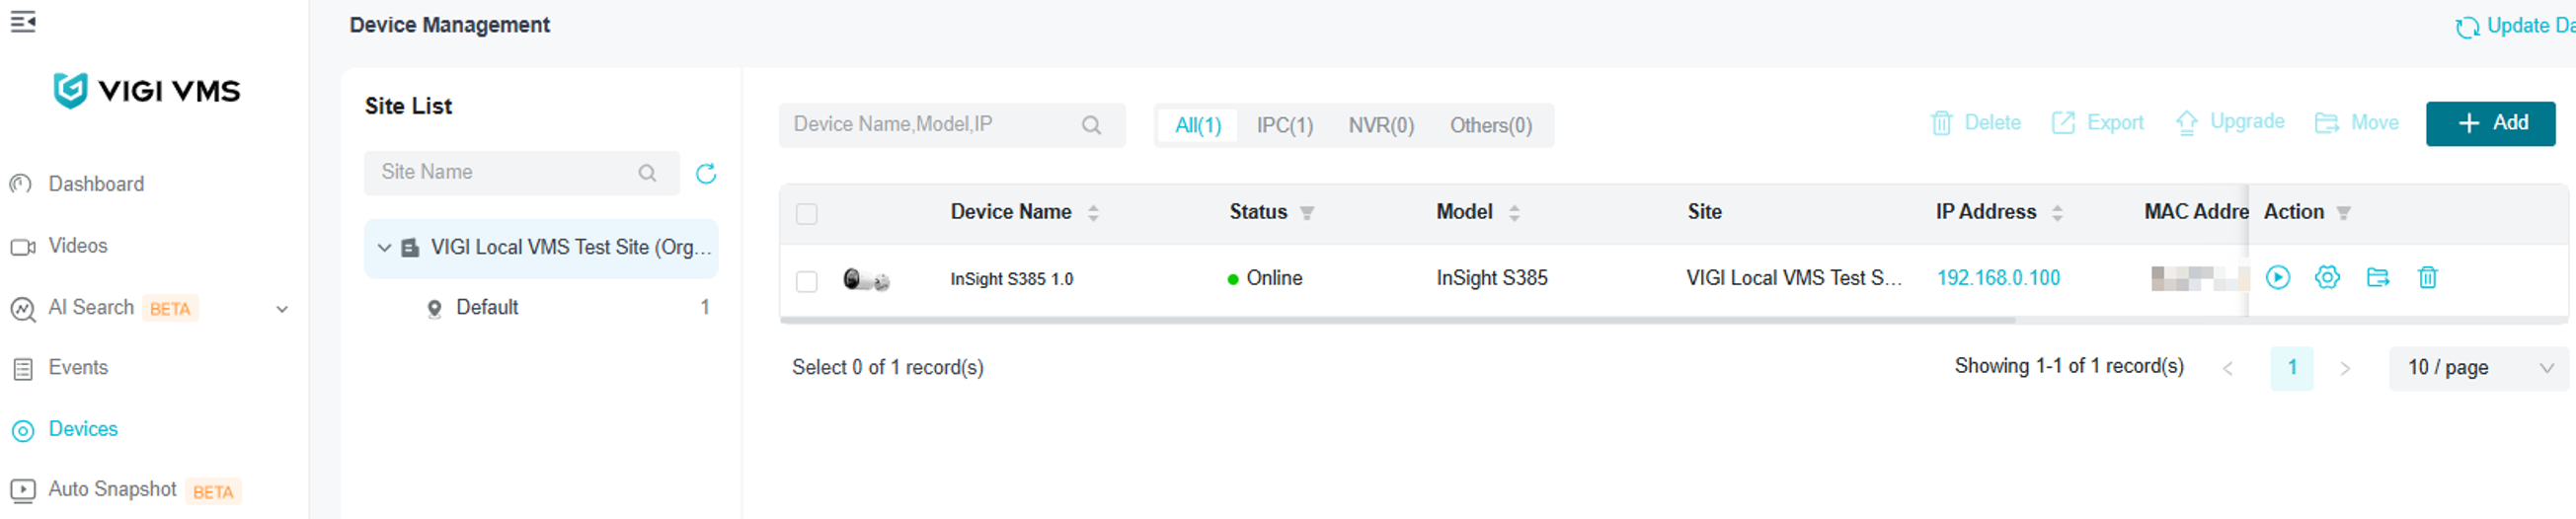Go to next page arrow
2576x519 pixels.
click(2345, 369)
